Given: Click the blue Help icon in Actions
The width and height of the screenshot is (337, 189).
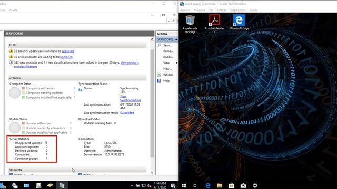Looking at the screenshot, I should coord(159,81).
